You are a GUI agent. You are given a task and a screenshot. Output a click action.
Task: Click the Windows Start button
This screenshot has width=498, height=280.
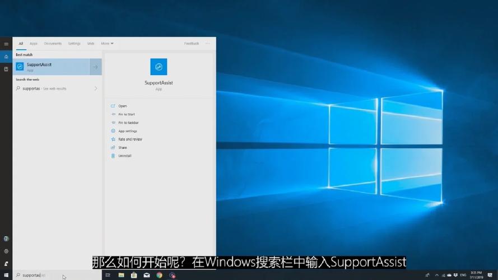tap(6, 275)
